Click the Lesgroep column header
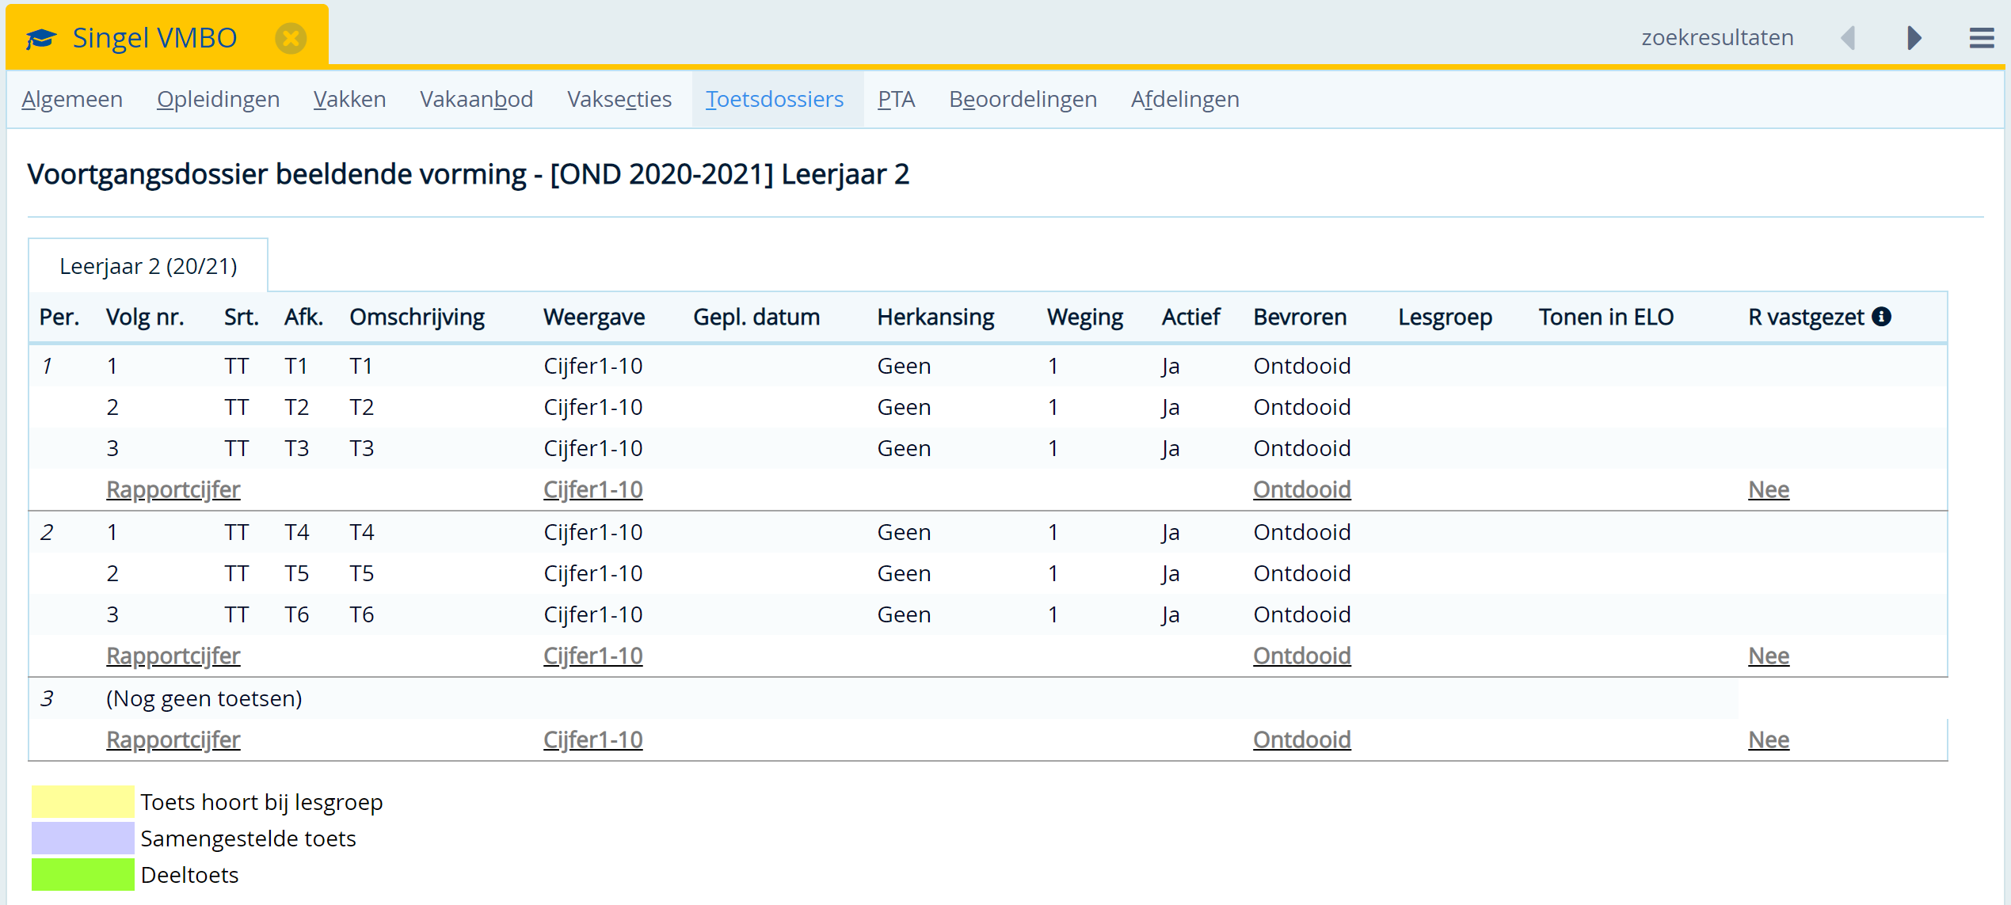Image resolution: width=2011 pixels, height=905 pixels. [x=1445, y=317]
